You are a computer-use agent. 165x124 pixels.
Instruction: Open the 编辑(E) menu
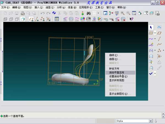click(x=16, y=7)
